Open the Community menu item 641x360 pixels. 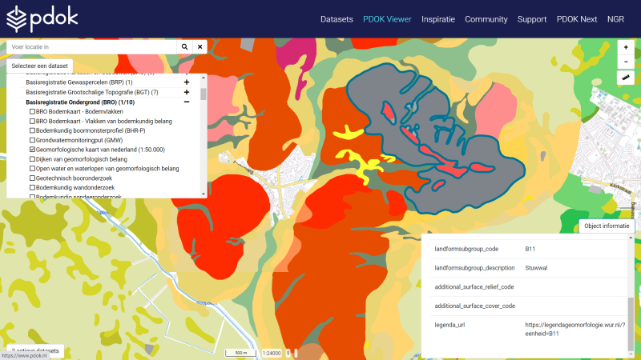click(486, 19)
